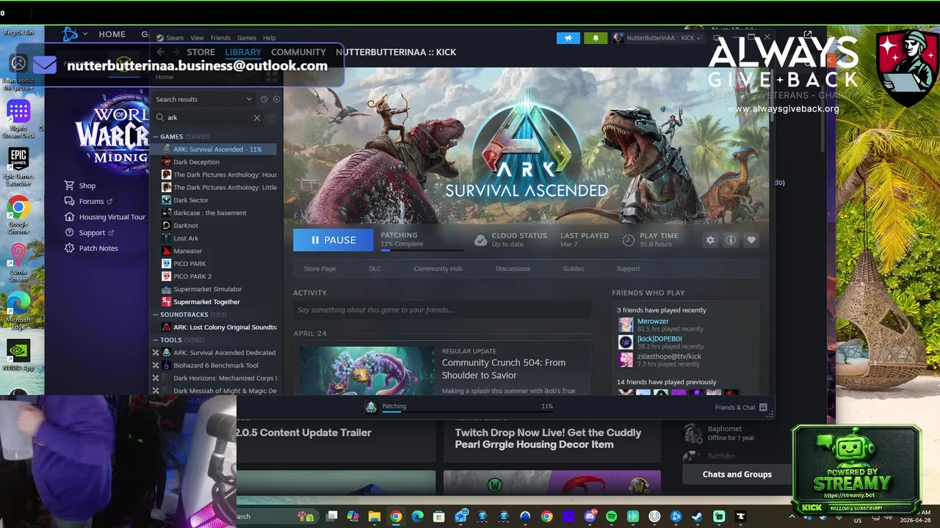Open Steam notifications bell
Viewport: 940px width, 528px height.
(x=596, y=38)
